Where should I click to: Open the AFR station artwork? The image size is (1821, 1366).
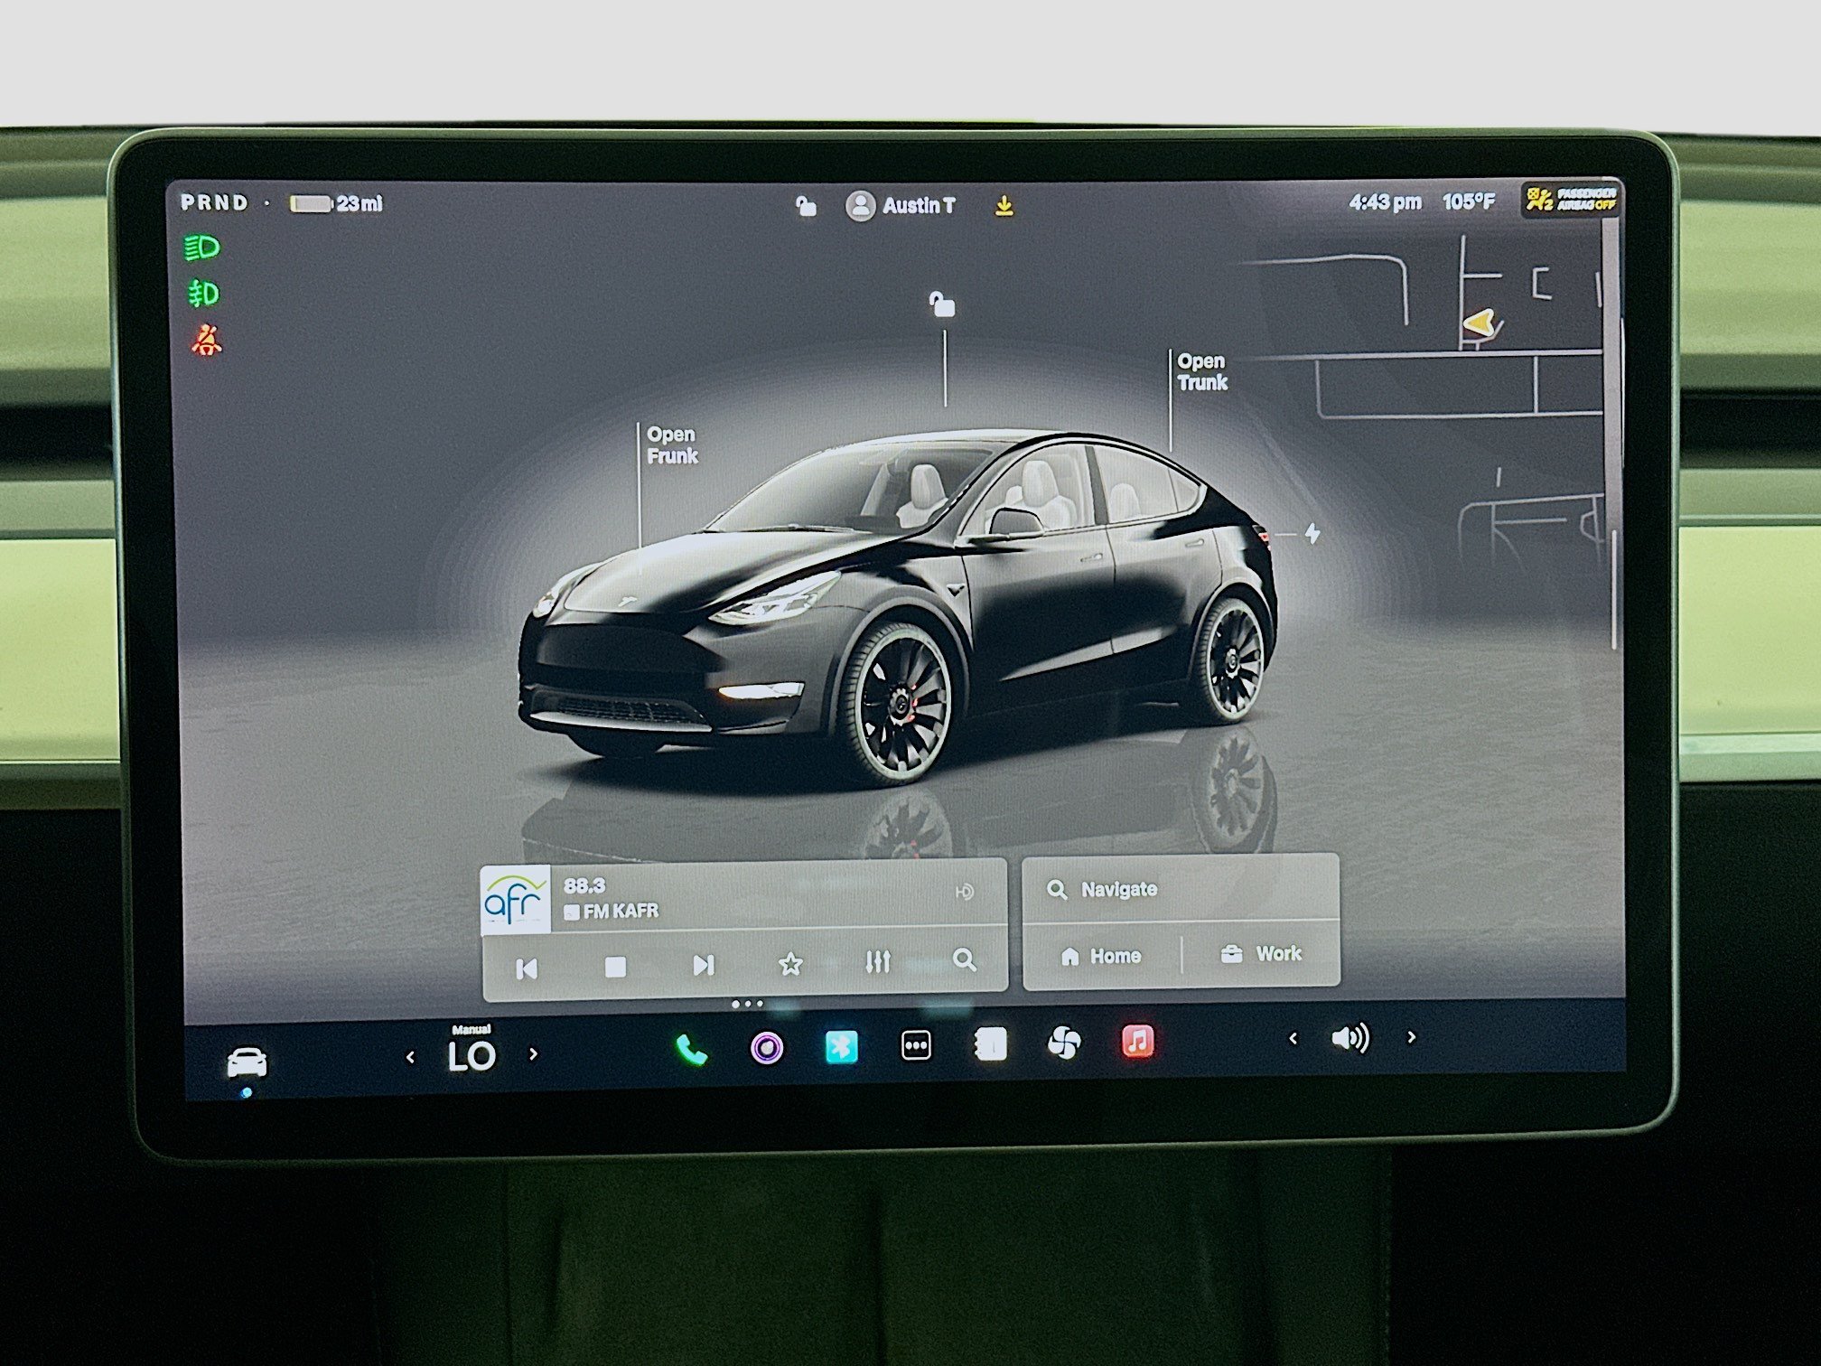[514, 899]
